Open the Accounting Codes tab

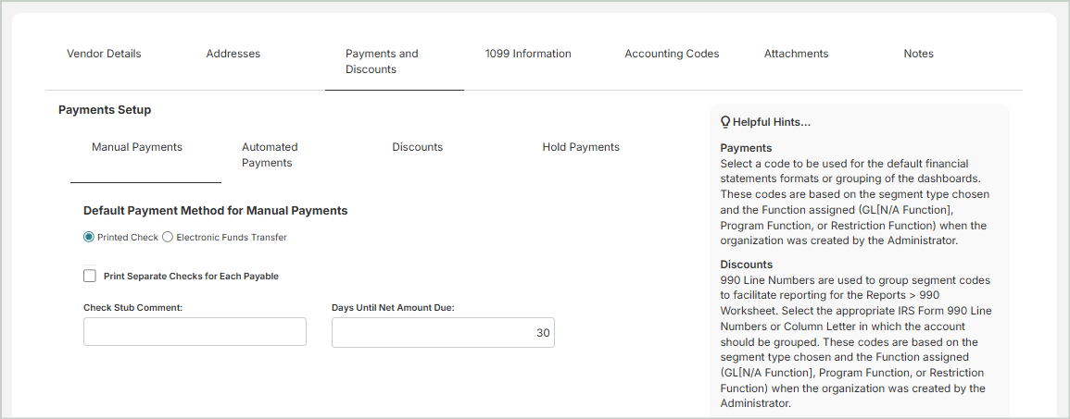tap(672, 54)
